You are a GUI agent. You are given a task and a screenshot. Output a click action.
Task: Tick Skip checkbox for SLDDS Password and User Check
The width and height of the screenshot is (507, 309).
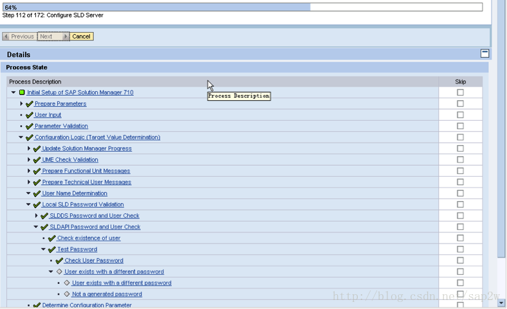click(x=460, y=215)
